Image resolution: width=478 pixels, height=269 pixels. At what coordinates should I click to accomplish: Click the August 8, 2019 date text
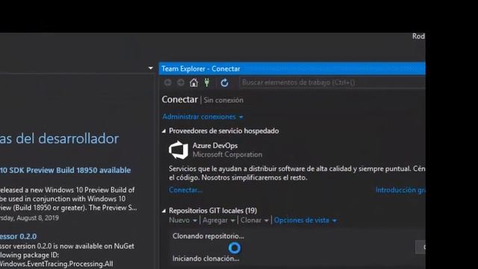point(29,218)
